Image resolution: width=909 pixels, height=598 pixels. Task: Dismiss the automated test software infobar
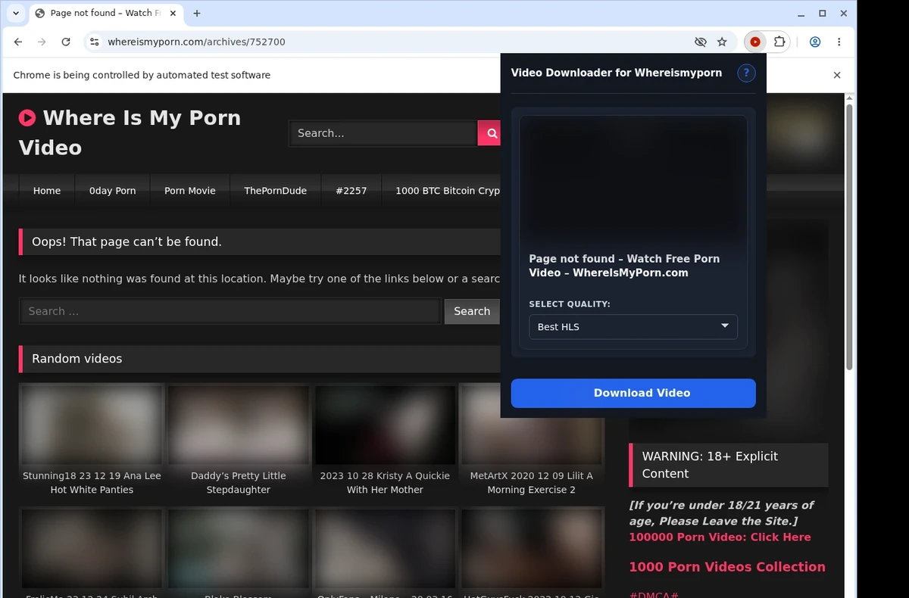coord(837,75)
